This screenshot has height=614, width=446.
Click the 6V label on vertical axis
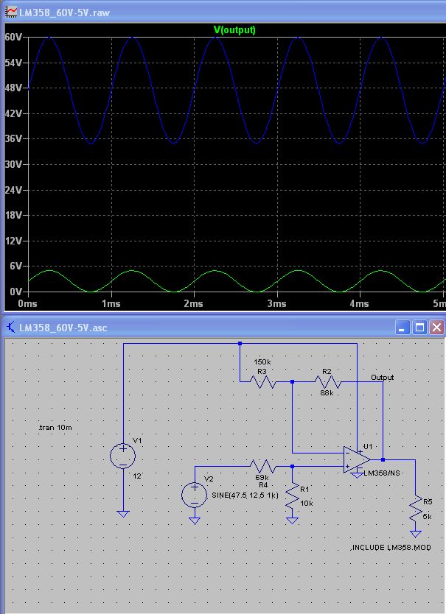(x=15, y=266)
